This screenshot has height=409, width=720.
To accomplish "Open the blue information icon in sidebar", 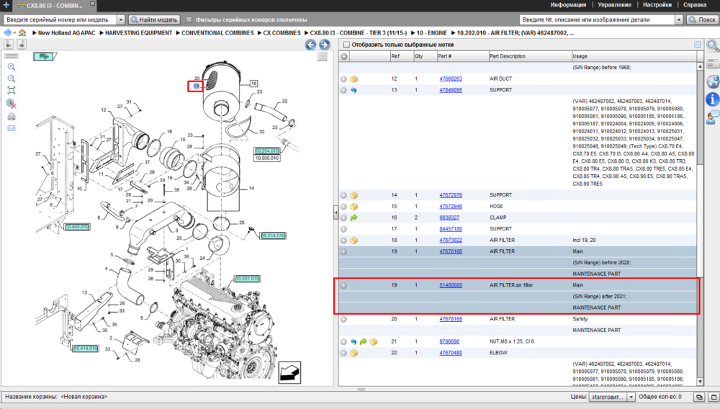I will coord(713,99).
